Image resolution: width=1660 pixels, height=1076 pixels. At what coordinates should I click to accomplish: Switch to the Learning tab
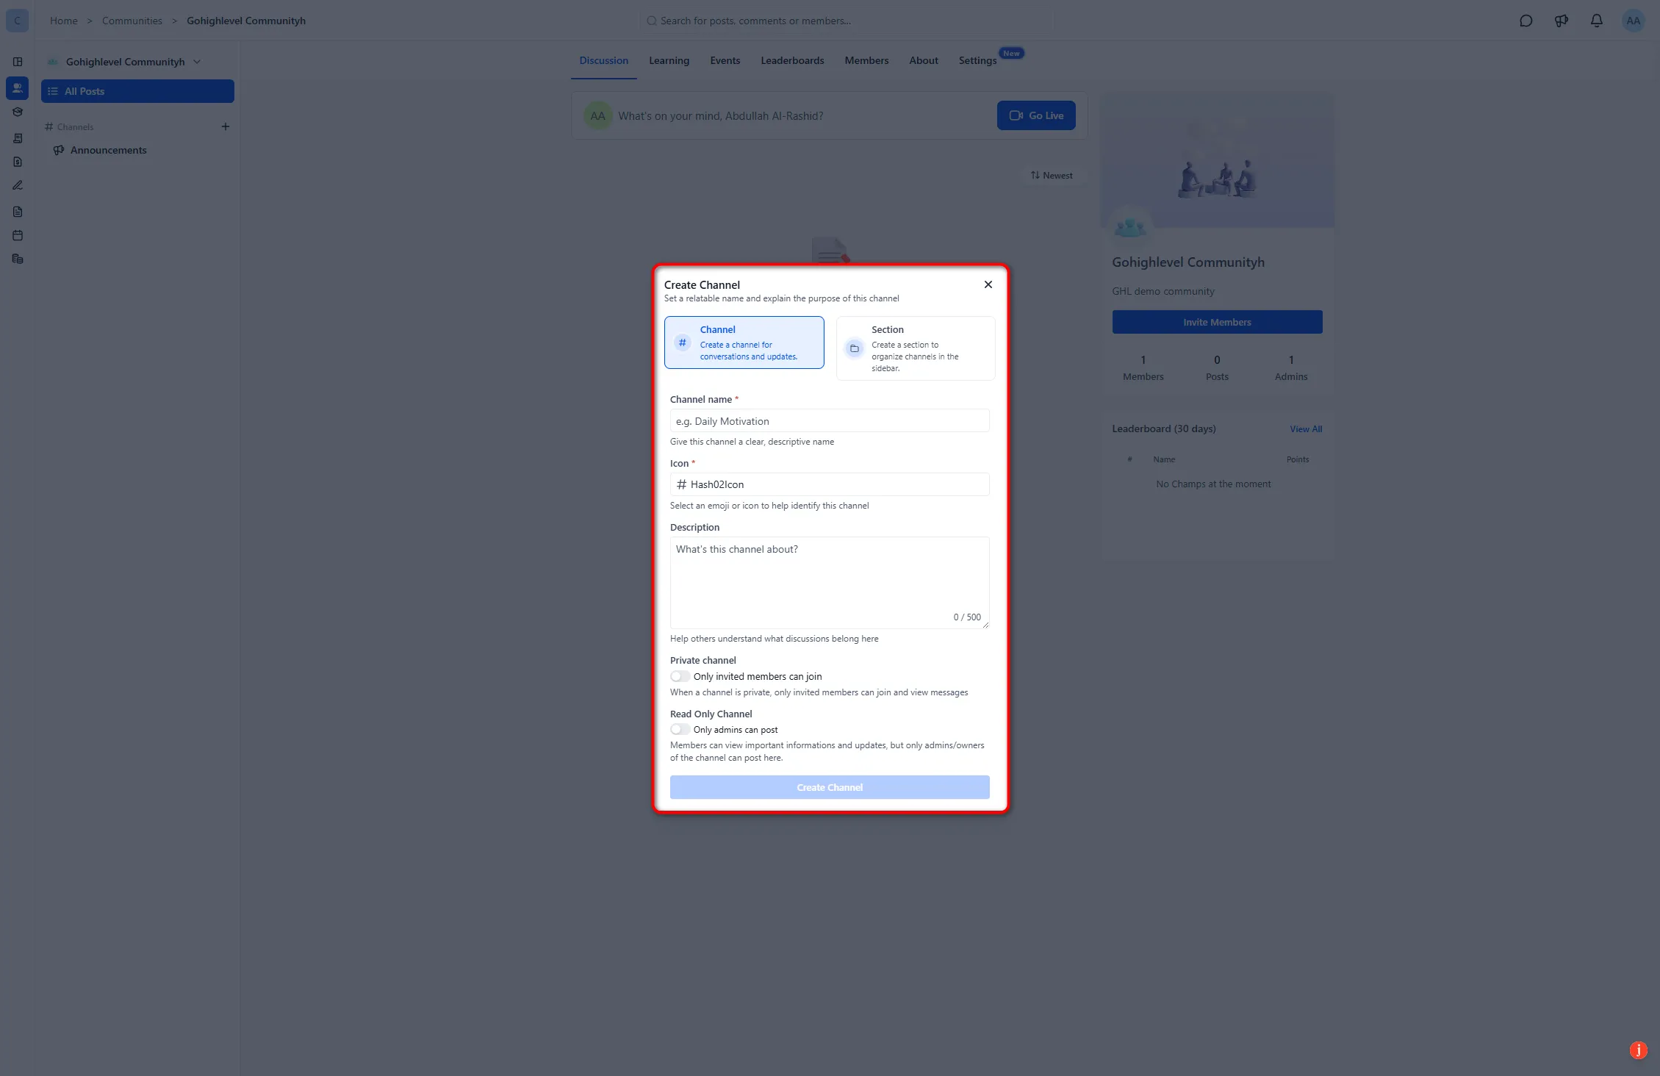point(669,60)
